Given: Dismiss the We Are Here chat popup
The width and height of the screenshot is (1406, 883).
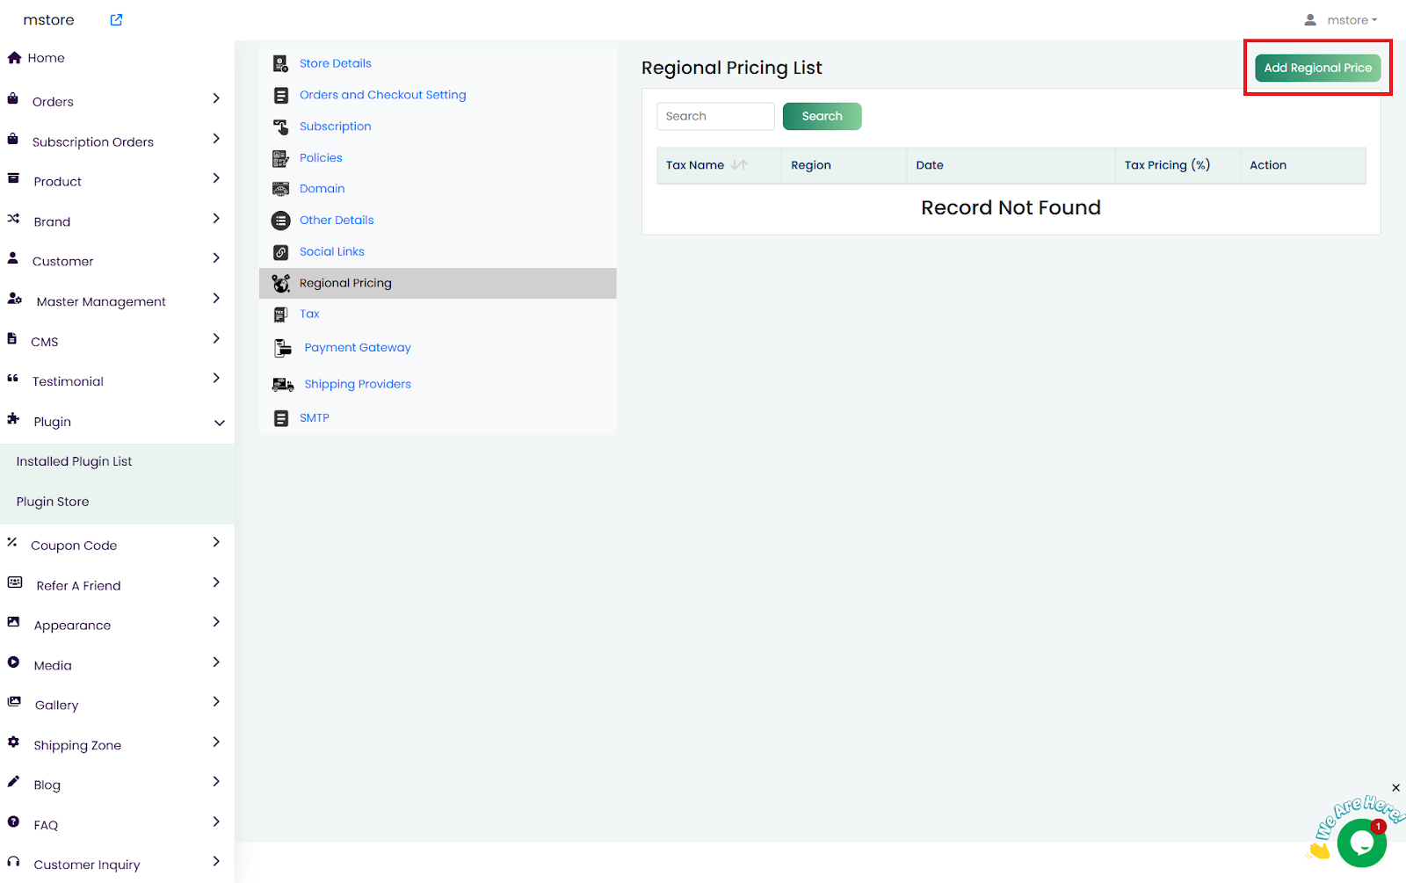Looking at the screenshot, I should (1395, 788).
